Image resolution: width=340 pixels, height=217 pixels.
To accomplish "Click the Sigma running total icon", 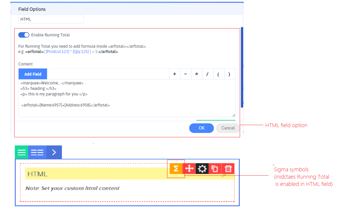I will point(176,169).
